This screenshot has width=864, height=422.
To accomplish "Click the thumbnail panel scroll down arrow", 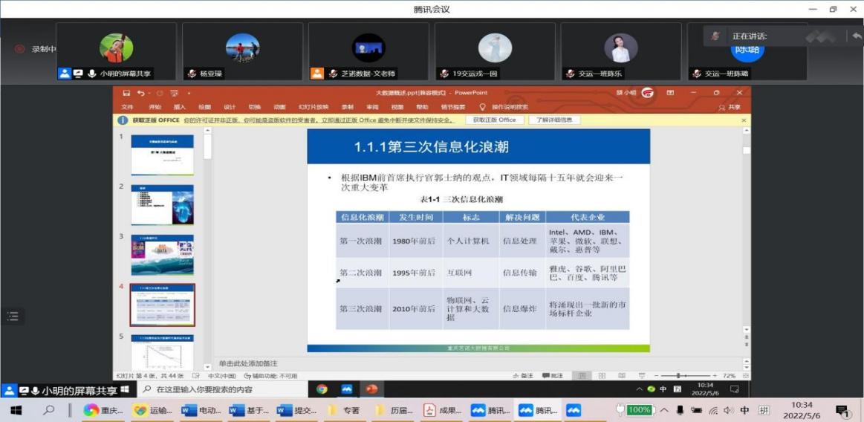I will pos(207,367).
